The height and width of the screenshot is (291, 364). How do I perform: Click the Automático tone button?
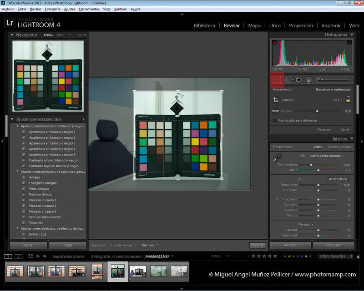click(x=338, y=179)
